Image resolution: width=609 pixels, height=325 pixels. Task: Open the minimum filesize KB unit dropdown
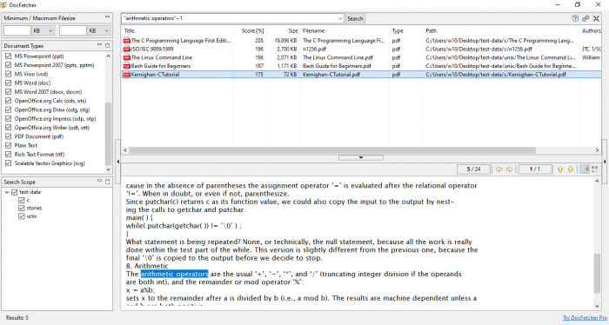click(43, 30)
